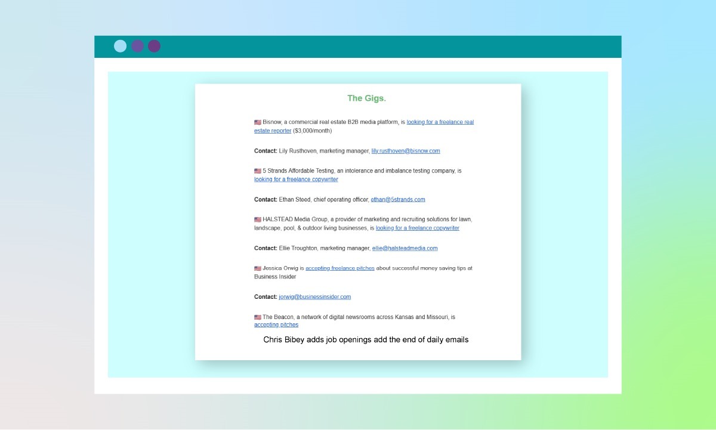Click the light blue window dot
716x430 pixels.
click(x=121, y=46)
